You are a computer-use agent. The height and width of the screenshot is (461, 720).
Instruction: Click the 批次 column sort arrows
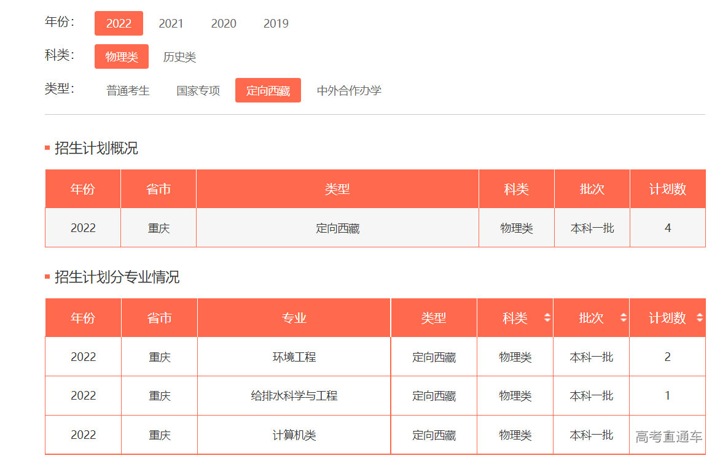click(623, 318)
